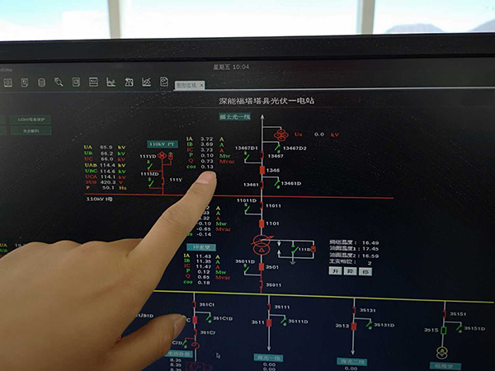Toggle circuit breaker 1101

pyautogui.click(x=262, y=224)
